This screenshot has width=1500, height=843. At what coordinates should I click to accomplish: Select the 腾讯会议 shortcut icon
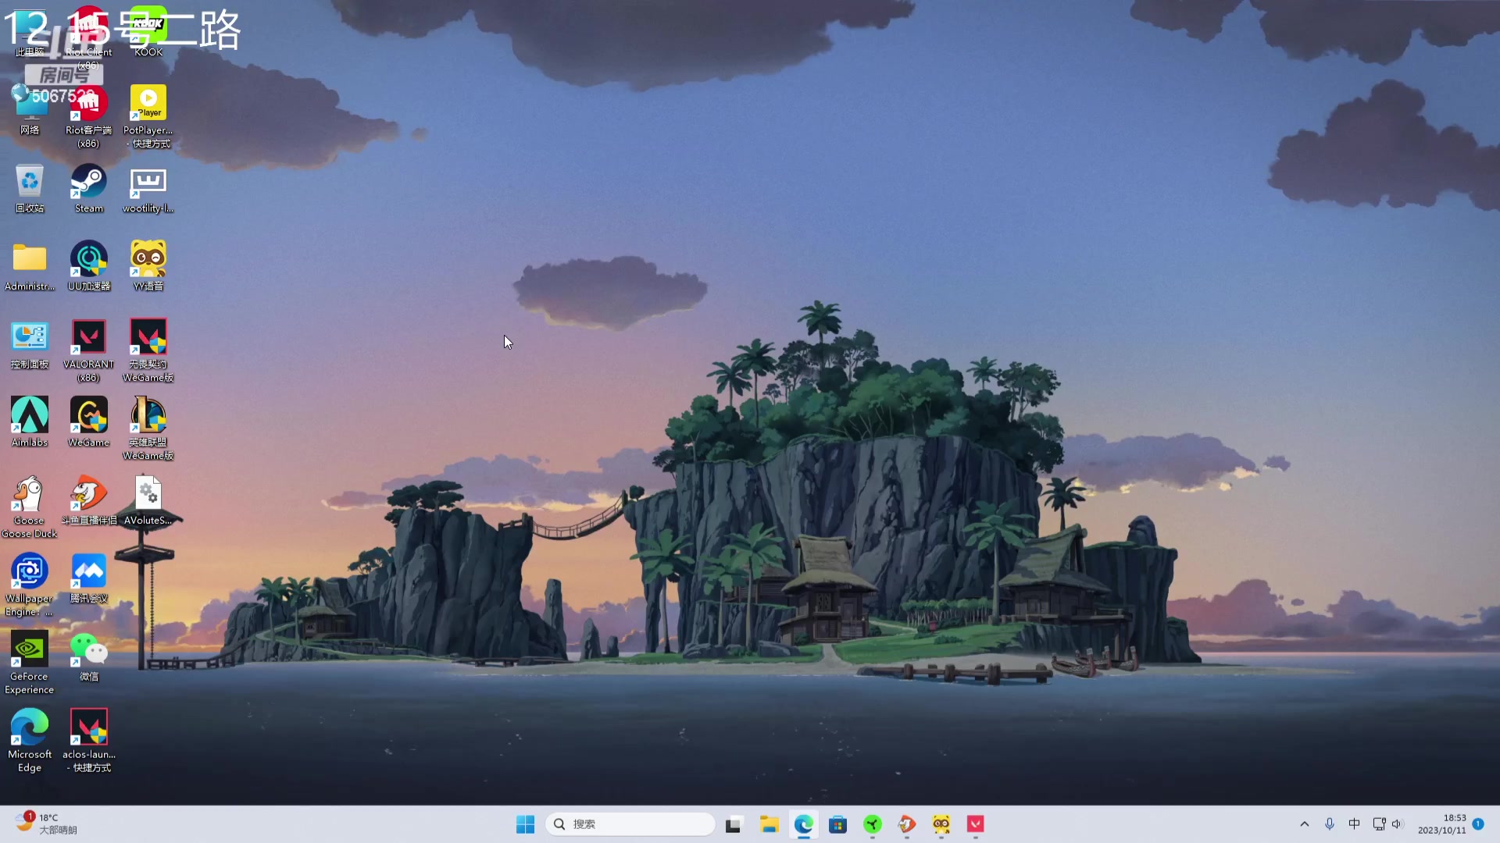point(88,578)
